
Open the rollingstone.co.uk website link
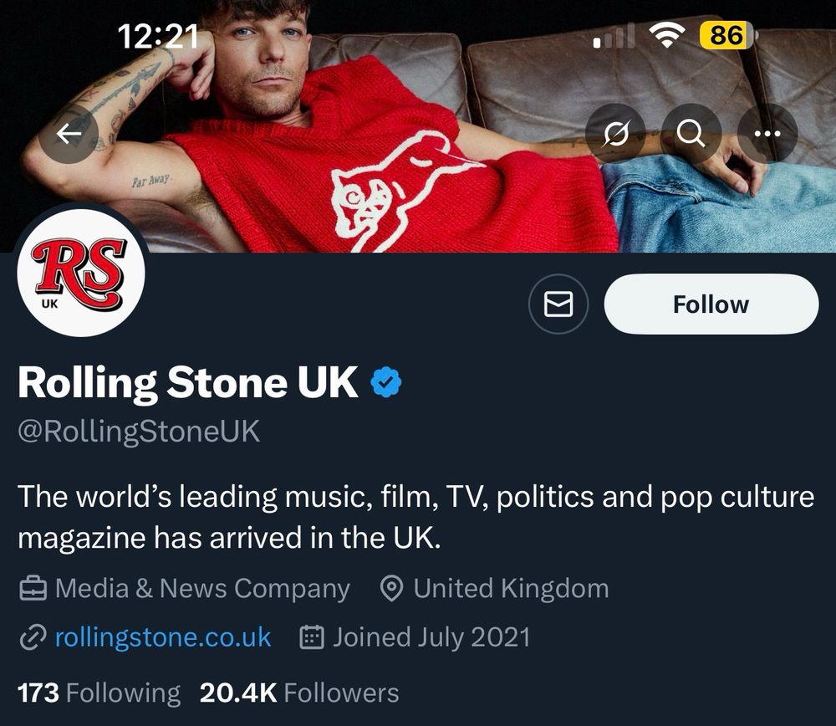coord(162,637)
